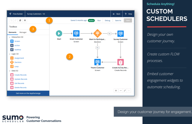Click the Debug button
The height and width of the screenshot is (124, 192).
(x=107, y=21)
